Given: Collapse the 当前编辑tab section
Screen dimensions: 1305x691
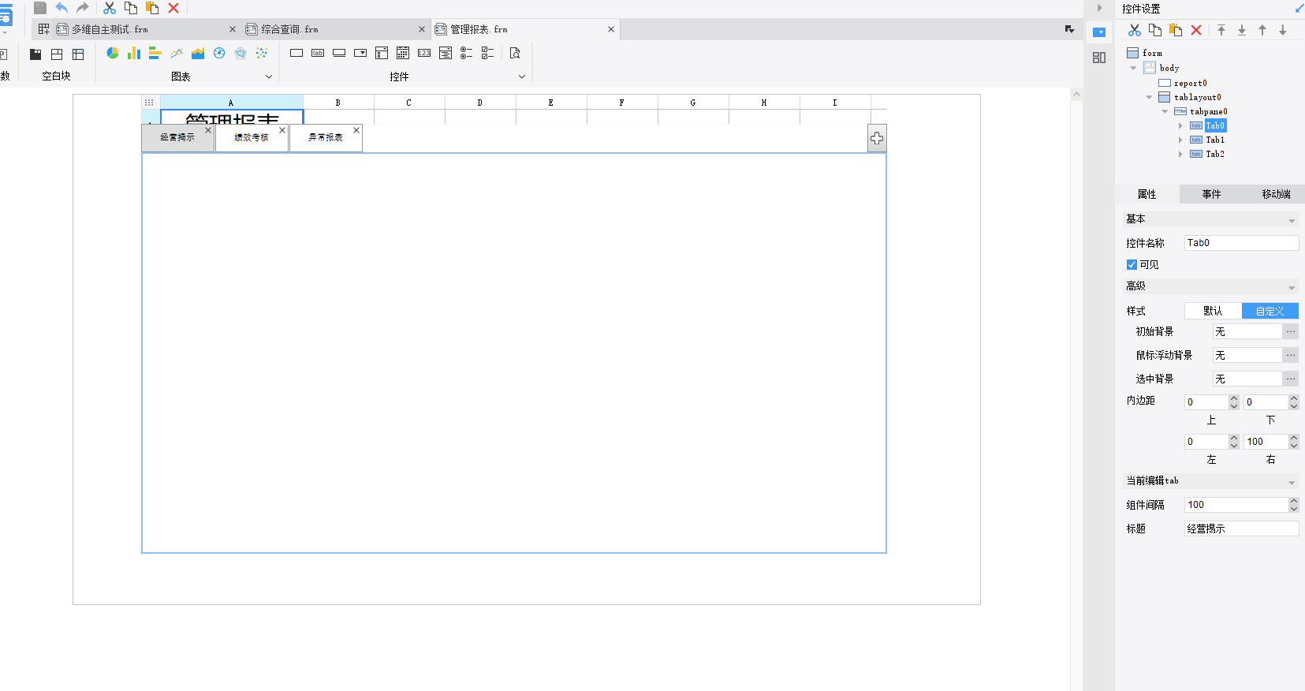Looking at the screenshot, I should (1292, 482).
